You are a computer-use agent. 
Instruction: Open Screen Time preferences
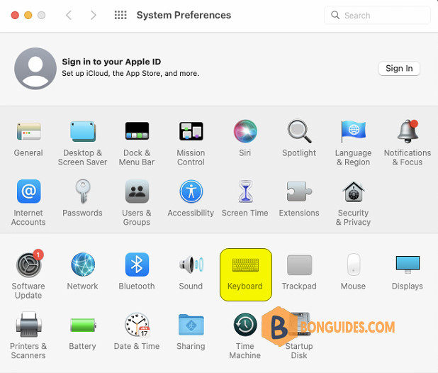(245, 199)
